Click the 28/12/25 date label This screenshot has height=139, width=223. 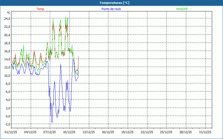(186, 132)
